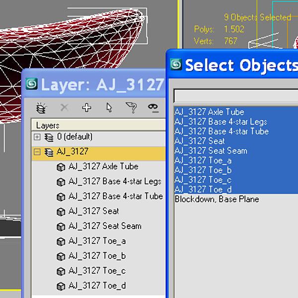
Task: Pick AJ_3127 Base 4-star Legs in Select Objects
Action: click(236, 122)
